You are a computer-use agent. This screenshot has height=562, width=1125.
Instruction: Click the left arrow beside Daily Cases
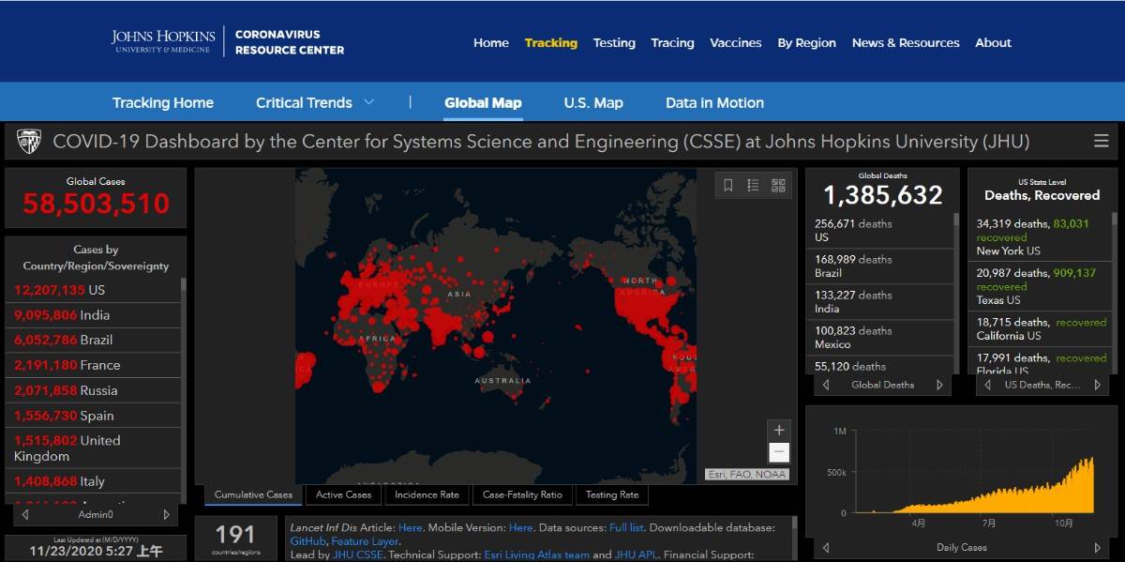pyautogui.click(x=826, y=547)
